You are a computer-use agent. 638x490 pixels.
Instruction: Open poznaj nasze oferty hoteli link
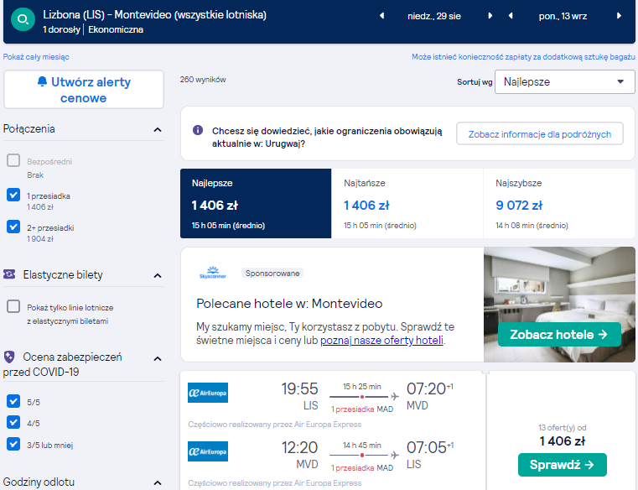click(381, 340)
